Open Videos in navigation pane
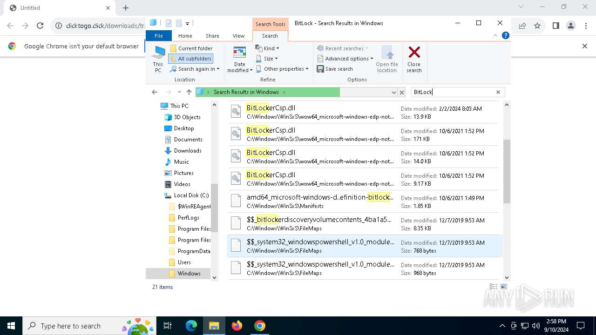596x335 pixels. 182,184
